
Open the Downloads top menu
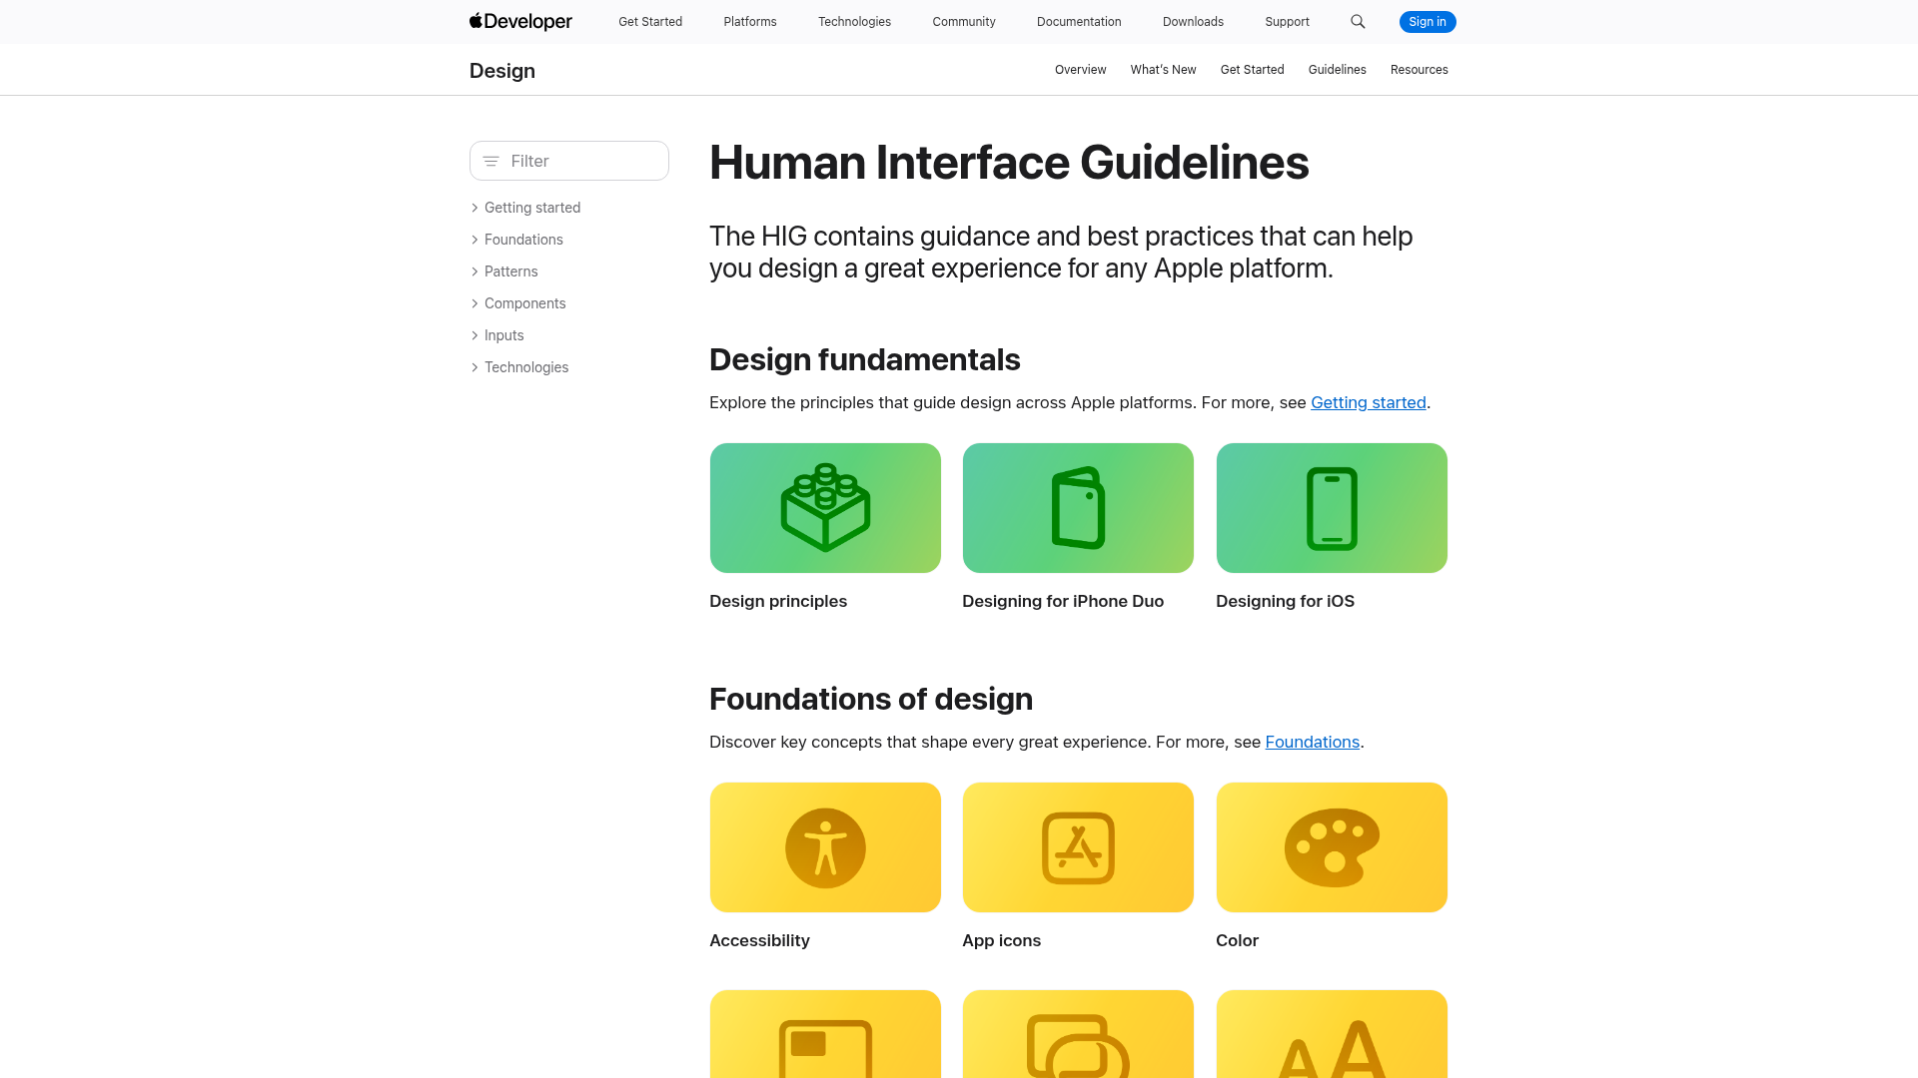pyautogui.click(x=1193, y=22)
